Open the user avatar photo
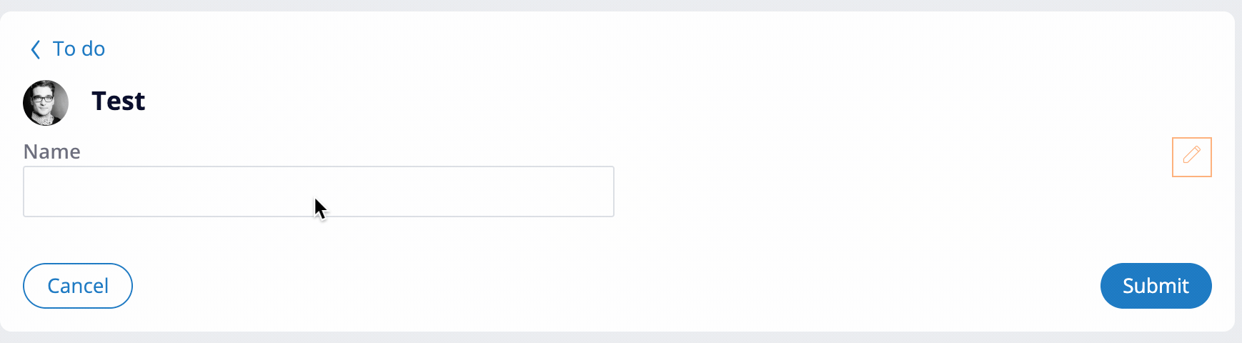 click(x=46, y=103)
